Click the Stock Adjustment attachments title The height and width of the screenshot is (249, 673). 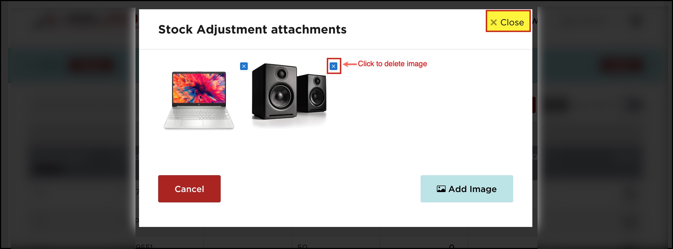pyautogui.click(x=252, y=29)
